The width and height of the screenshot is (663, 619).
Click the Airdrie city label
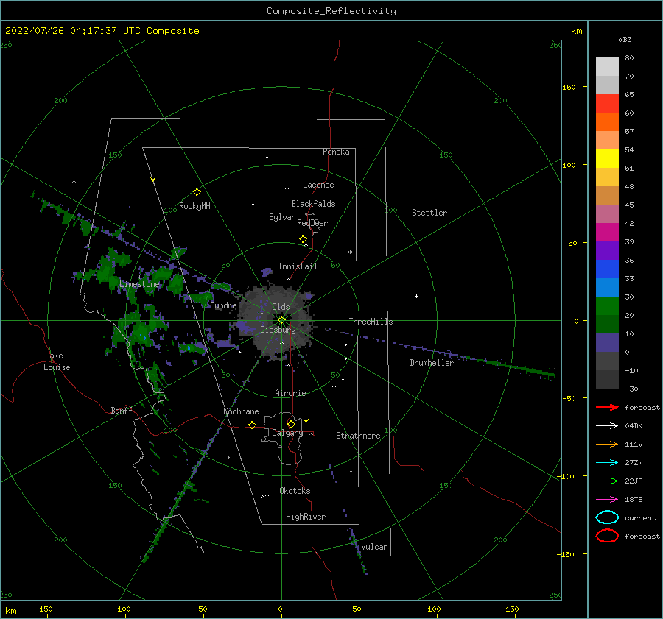(x=290, y=393)
